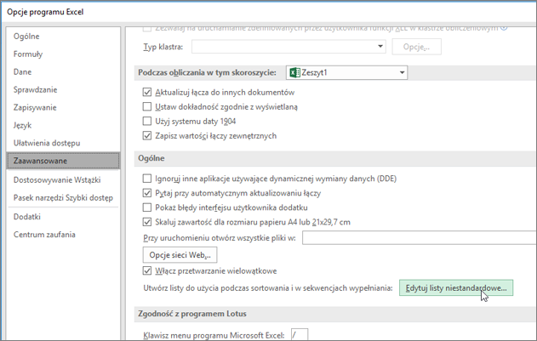The height and width of the screenshot is (341, 537).
Task: Toggle Pytaj przy automatycznym aktualizowaniu łączy
Action: tap(147, 193)
